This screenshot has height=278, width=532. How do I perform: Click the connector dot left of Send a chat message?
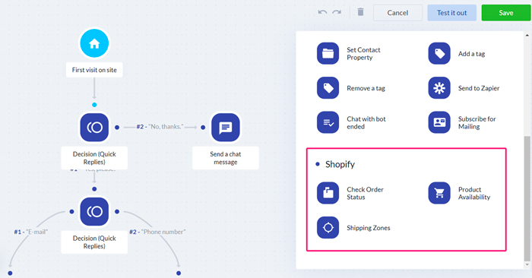coord(203,128)
